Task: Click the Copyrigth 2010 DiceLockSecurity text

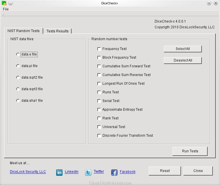Action: tap(184, 27)
